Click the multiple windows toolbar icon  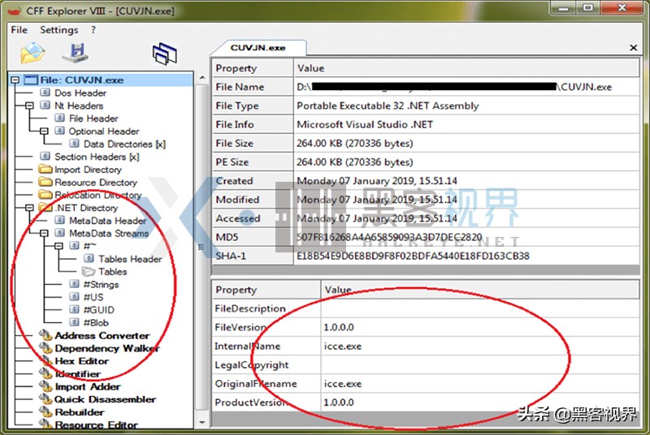pos(165,54)
